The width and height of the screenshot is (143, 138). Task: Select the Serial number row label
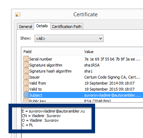coord(41,59)
